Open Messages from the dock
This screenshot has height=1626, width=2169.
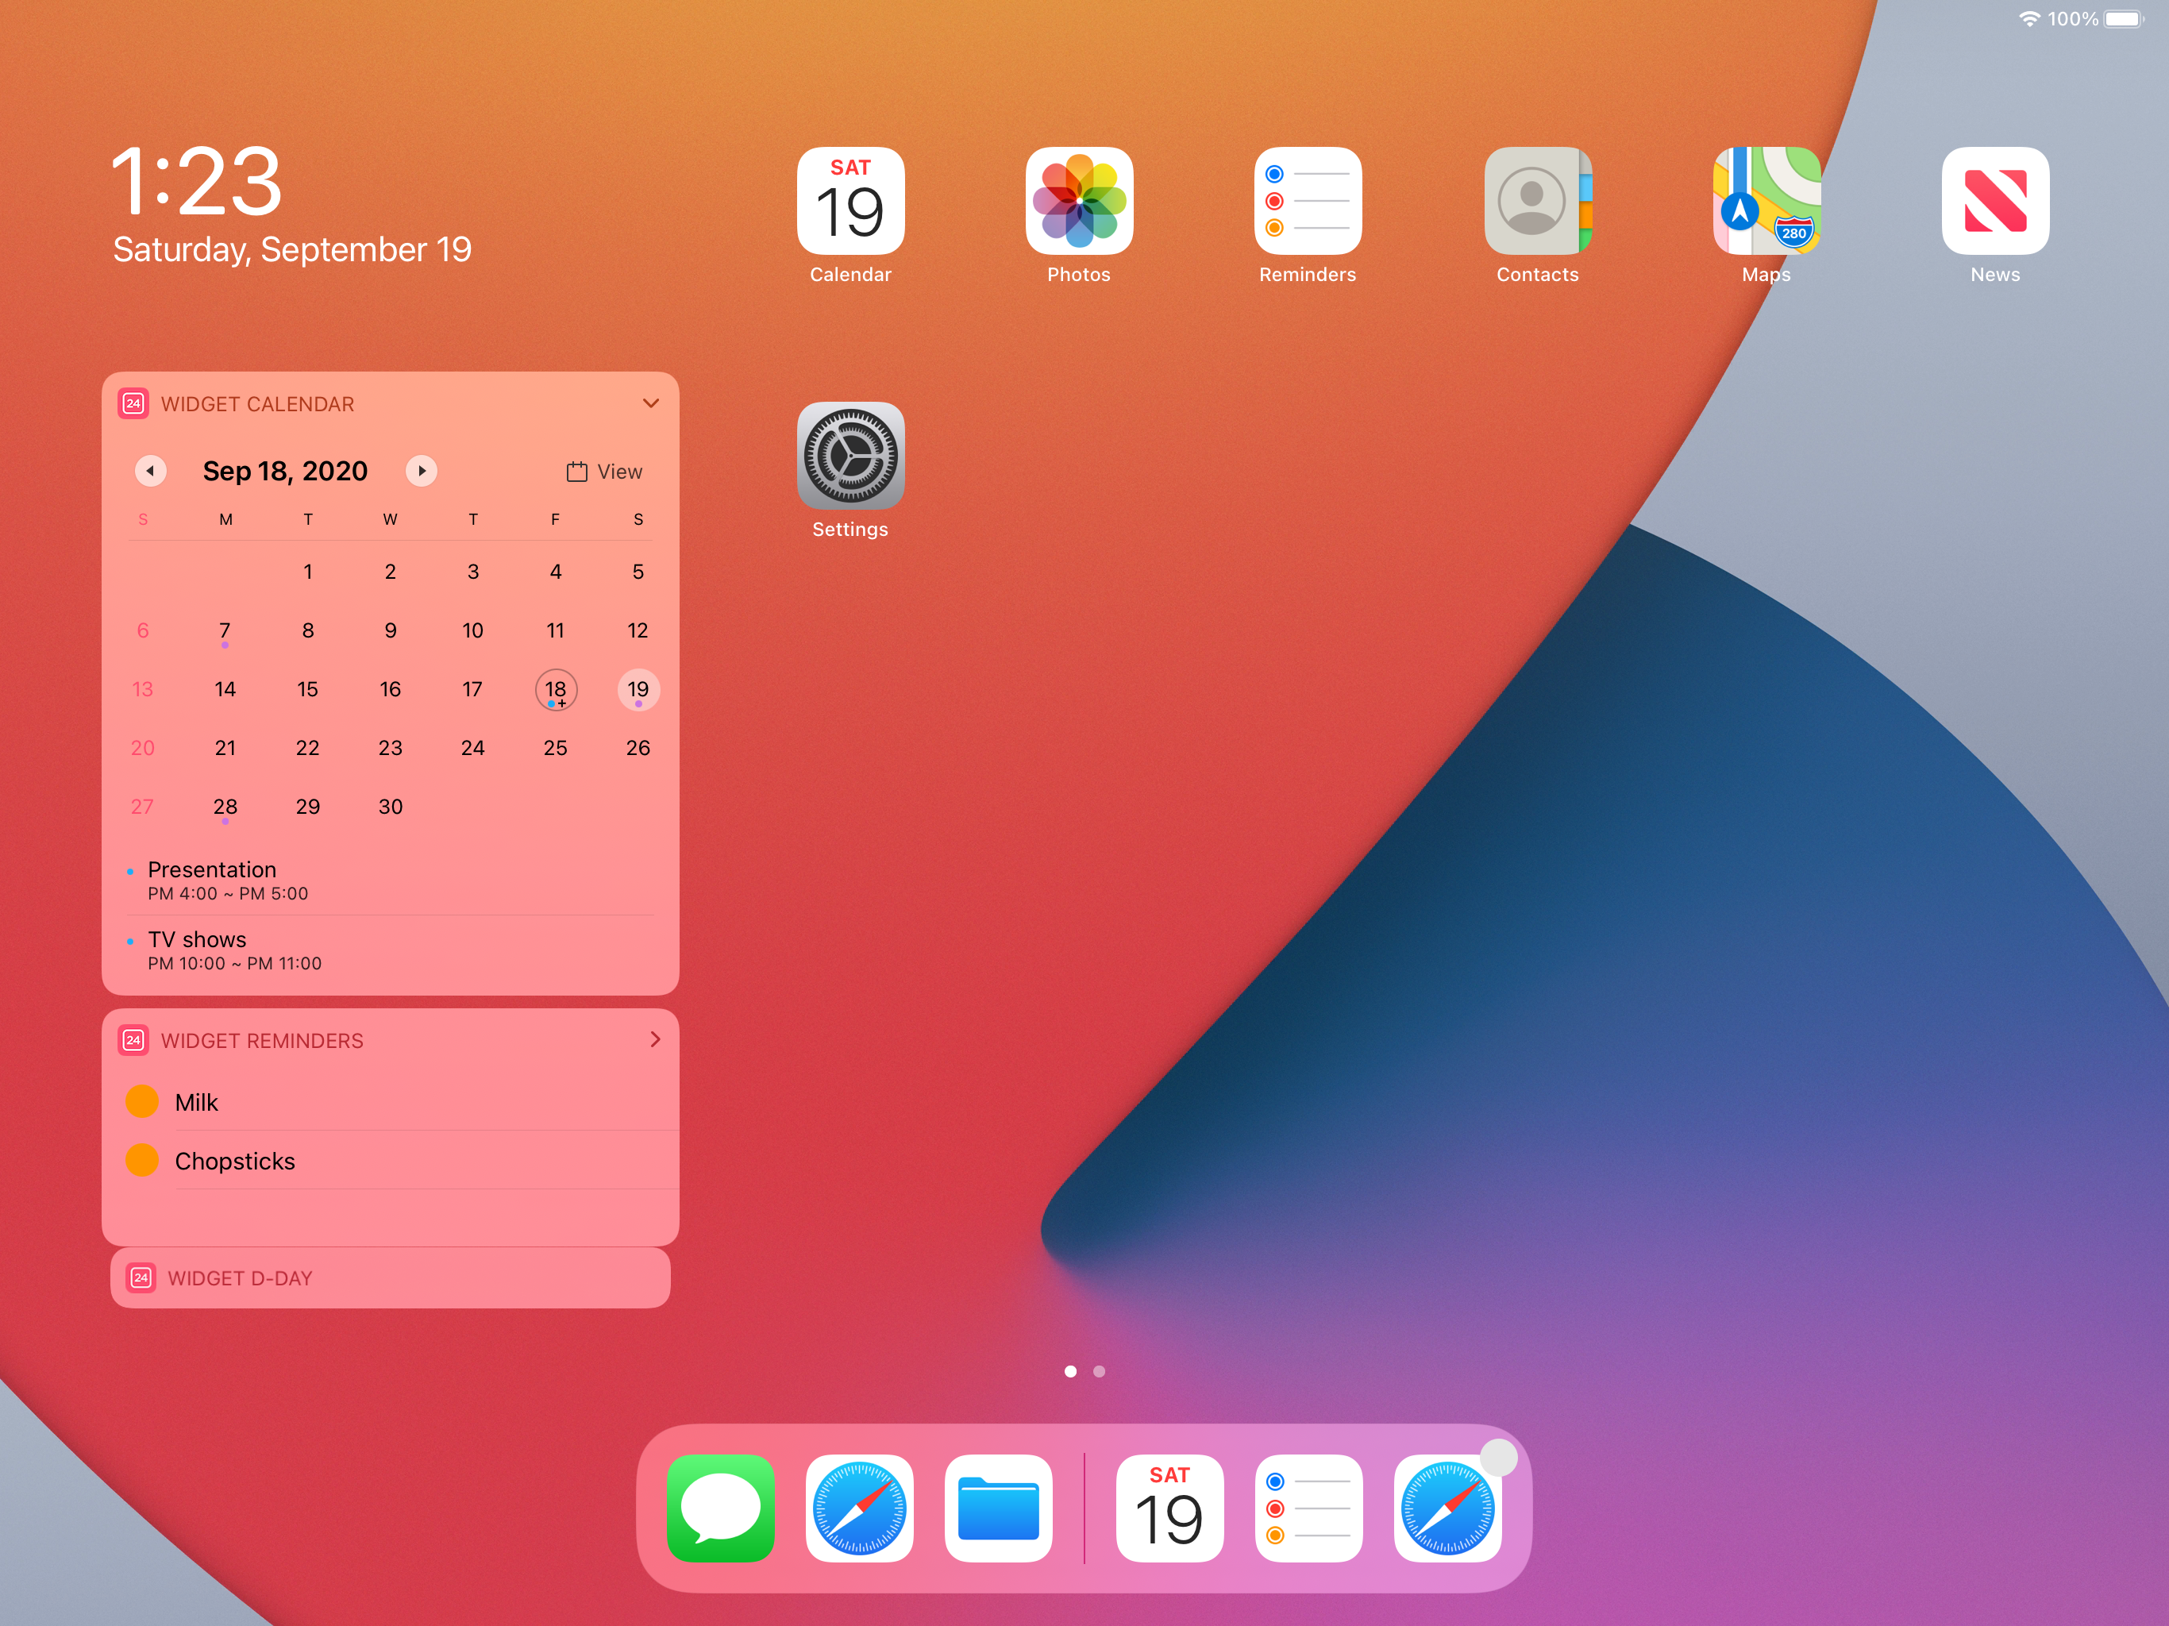721,1508
